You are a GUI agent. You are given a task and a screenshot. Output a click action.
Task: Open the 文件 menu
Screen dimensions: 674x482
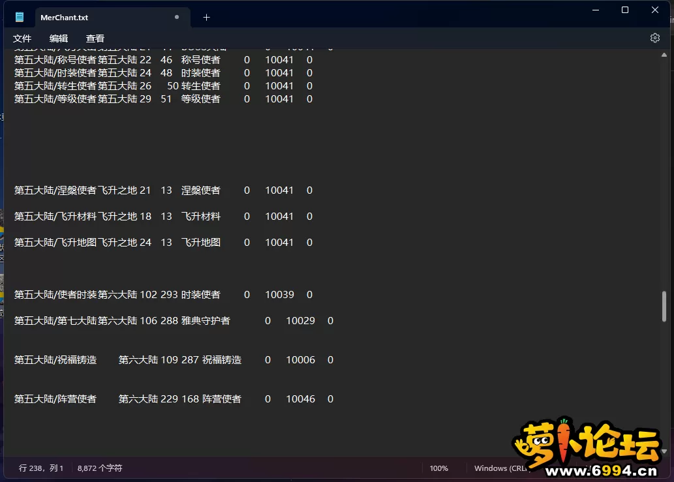click(22, 38)
